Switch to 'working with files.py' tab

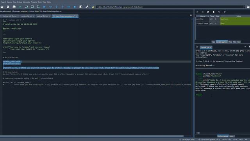click(x=9, y=16)
